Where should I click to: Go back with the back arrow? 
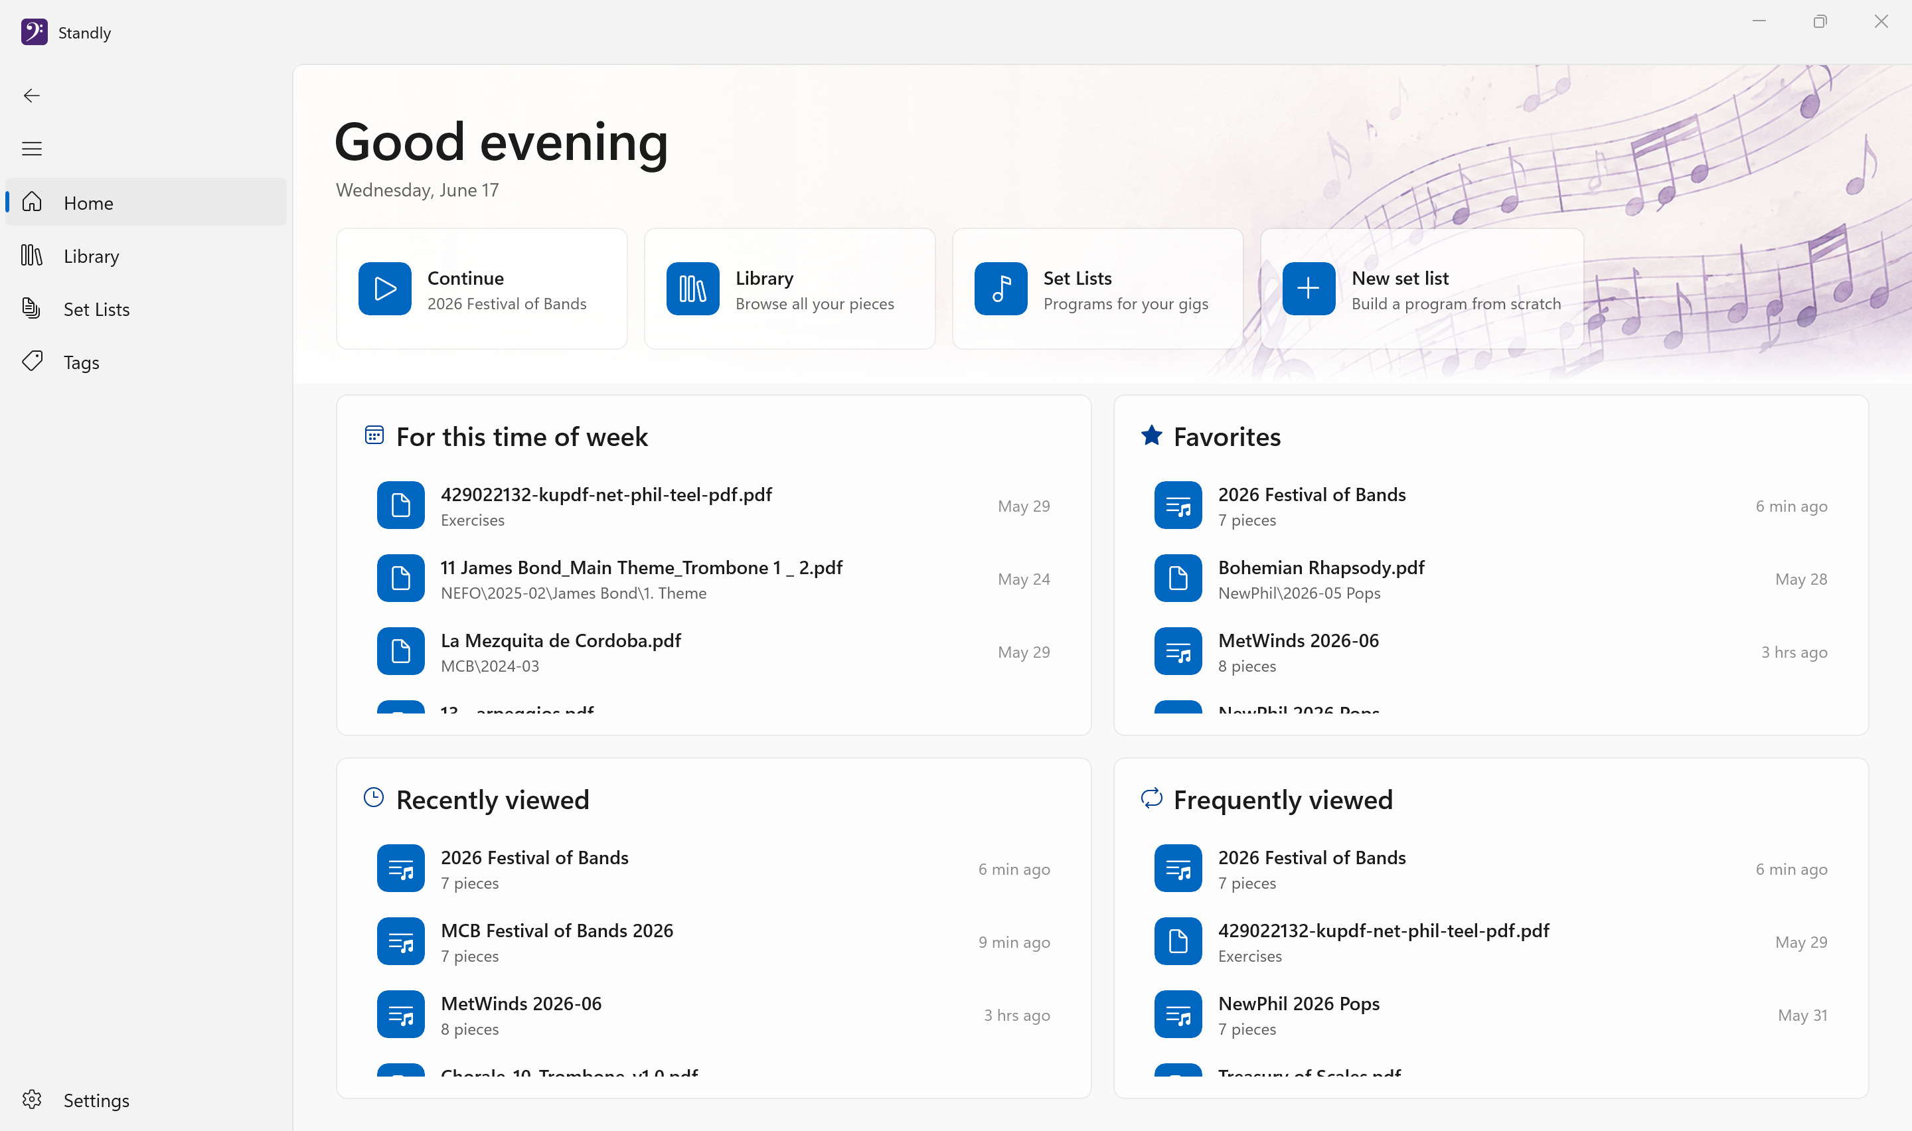(31, 96)
